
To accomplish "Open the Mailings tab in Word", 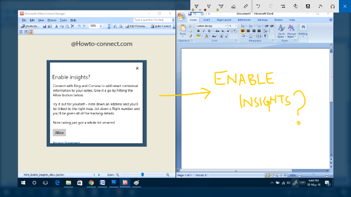I will pos(262,20).
